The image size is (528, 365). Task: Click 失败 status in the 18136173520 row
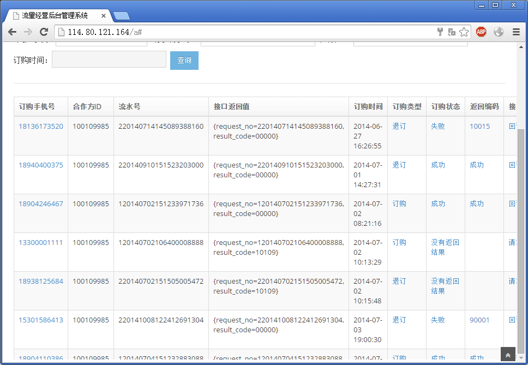click(438, 126)
